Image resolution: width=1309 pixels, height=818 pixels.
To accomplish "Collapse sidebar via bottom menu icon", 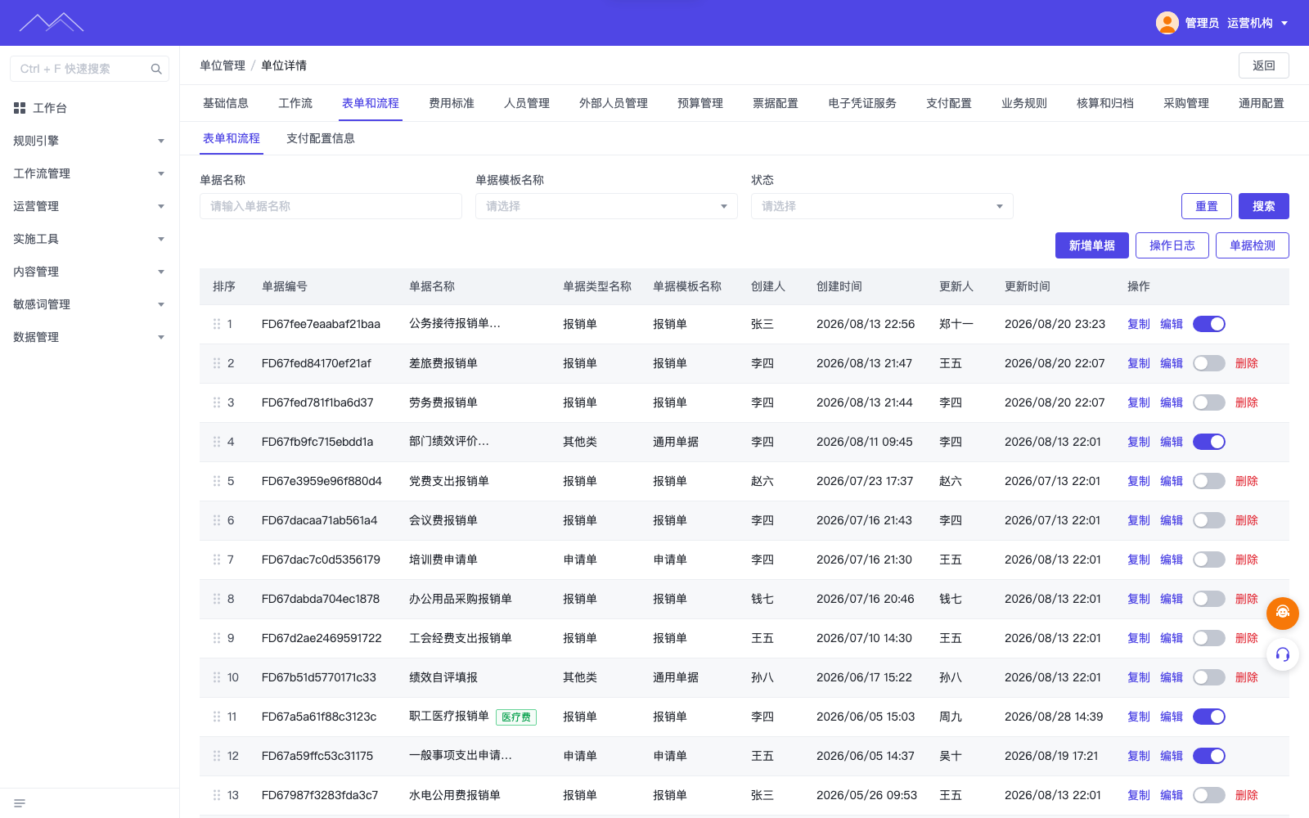I will (20, 803).
